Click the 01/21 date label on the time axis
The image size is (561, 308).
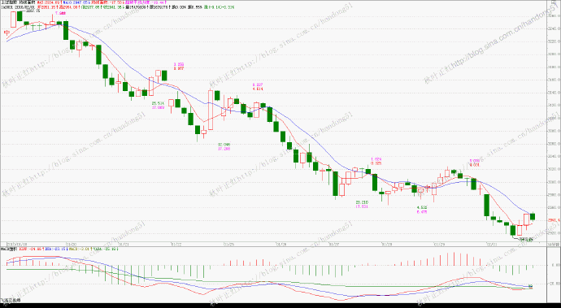[x=123, y=245]
